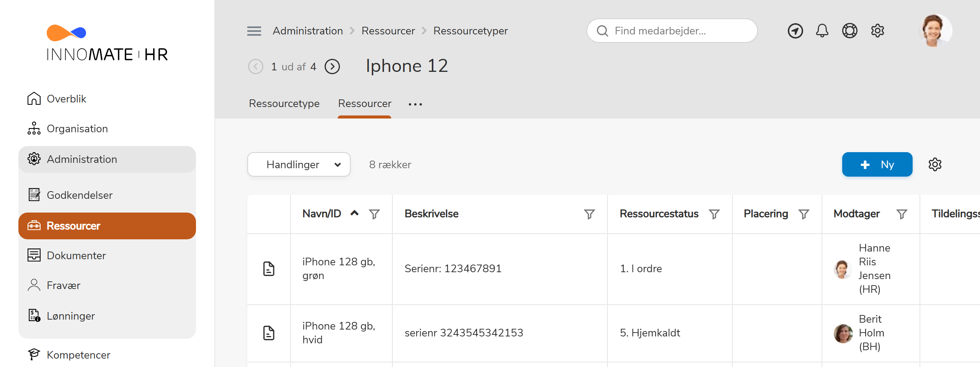This screenshot has height=367, width=980.
Task: Sort by the Beskrivelse column header
Action: [x=431, y=214]
